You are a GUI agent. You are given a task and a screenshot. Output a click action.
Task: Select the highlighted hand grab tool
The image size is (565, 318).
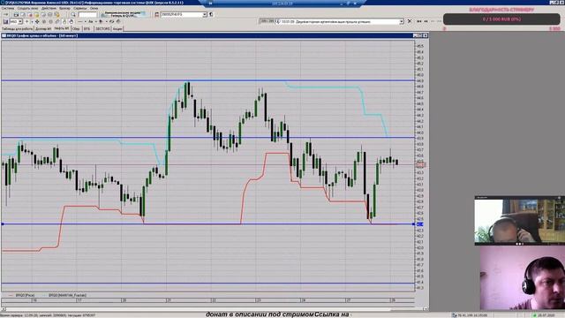(x=71, y=21)
